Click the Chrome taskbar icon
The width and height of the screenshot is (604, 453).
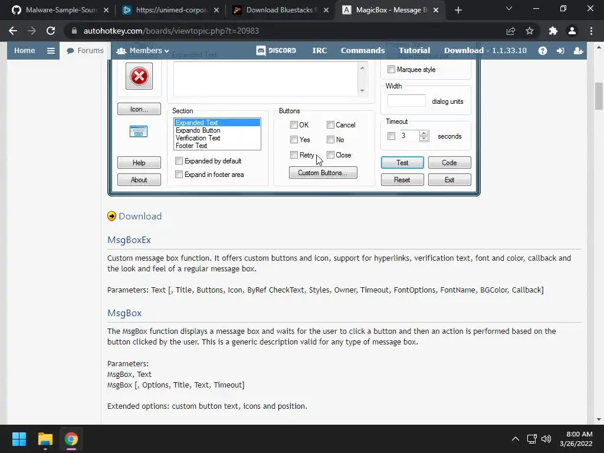(71, 439)
